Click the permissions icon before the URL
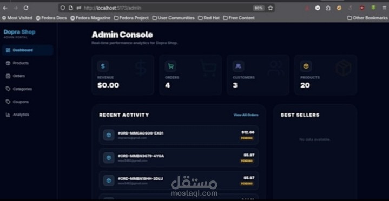The width and height of the screenshot is (389, 201). click(x=79, y=8)
